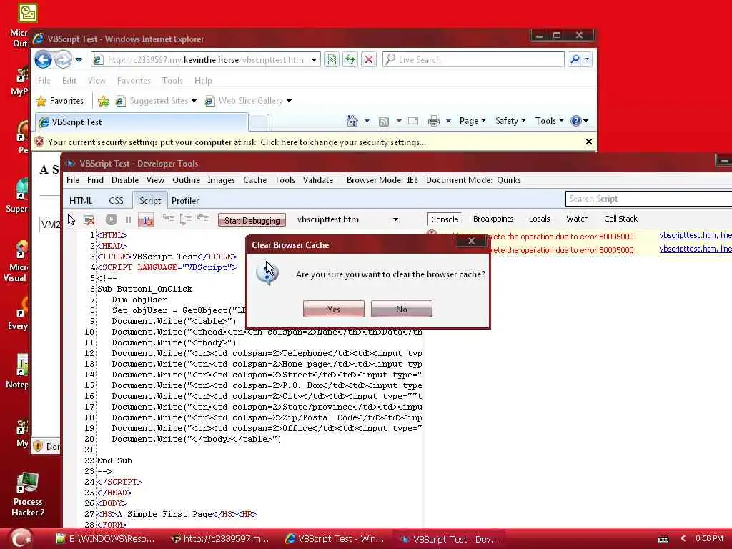Open the Page dropdown menu
The image size is (732, 549).
click(473, 121)
